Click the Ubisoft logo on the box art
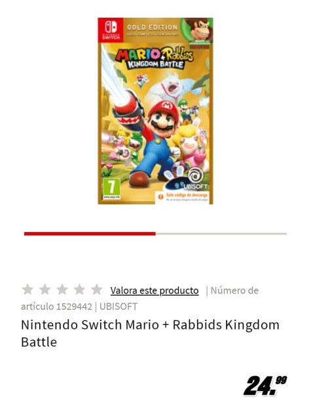The width and height of the screenshot is (311, 401). (x=196, y=180)
